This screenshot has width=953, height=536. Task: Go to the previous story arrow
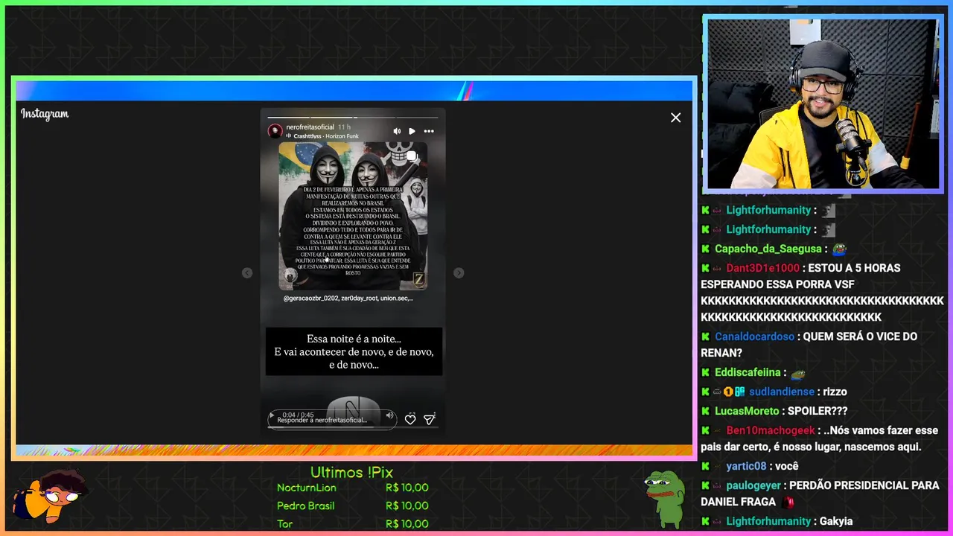[247, 273]
